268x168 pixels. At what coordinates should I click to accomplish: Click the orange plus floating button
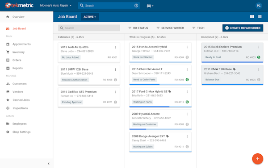(258, 159)
